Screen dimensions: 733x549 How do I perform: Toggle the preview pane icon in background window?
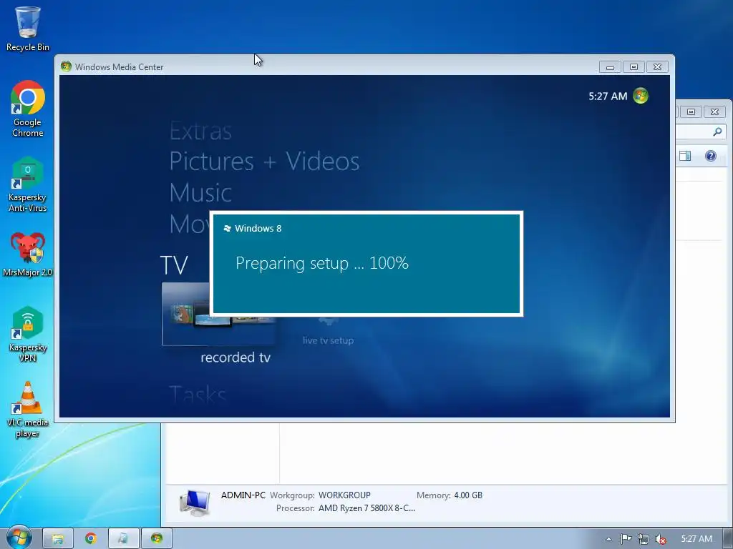tap(685, 156)
